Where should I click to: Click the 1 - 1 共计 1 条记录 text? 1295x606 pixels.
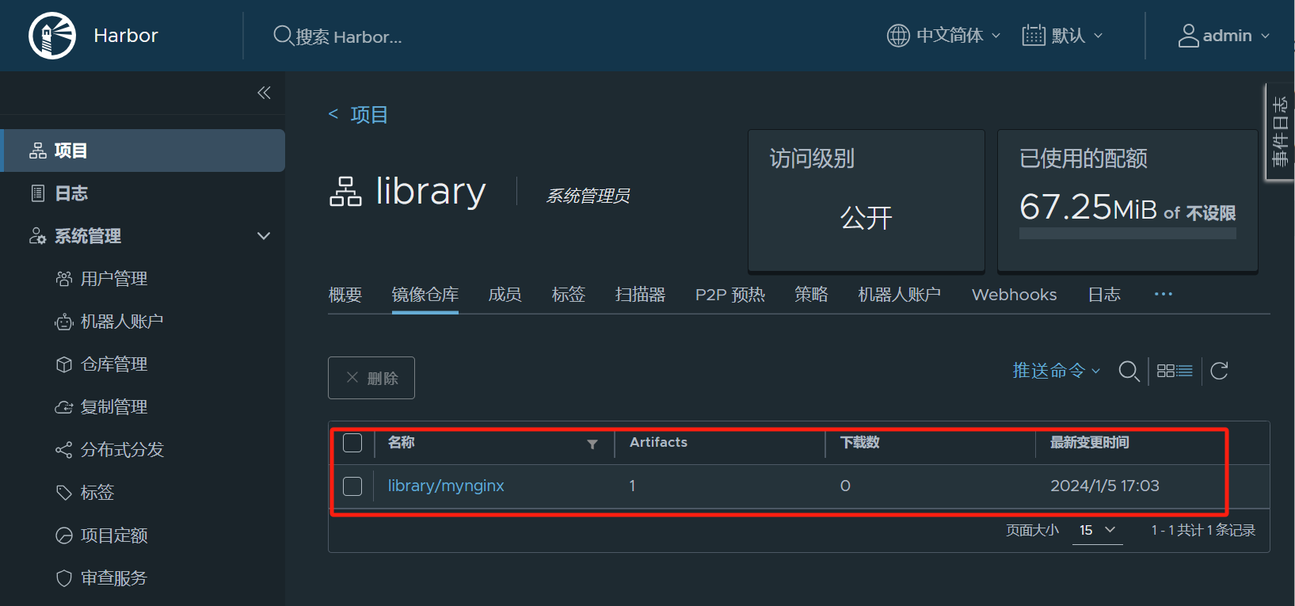pyautogui.click(x=1204, y=530)
